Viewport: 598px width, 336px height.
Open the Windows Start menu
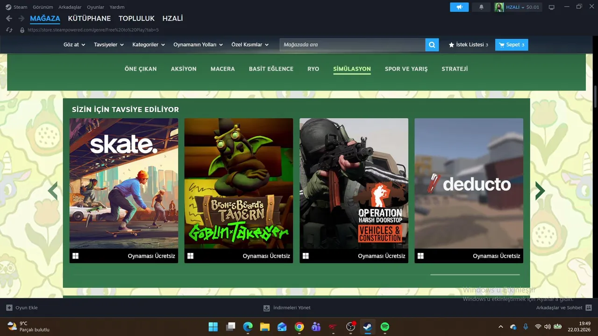pyautogui.click(x=213, y=327)
